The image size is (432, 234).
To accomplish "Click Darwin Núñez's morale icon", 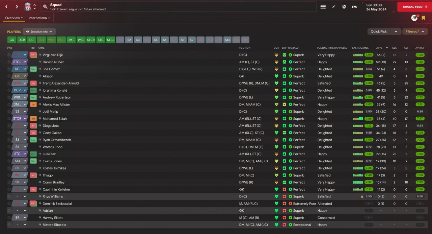I will tap(290, 62).
